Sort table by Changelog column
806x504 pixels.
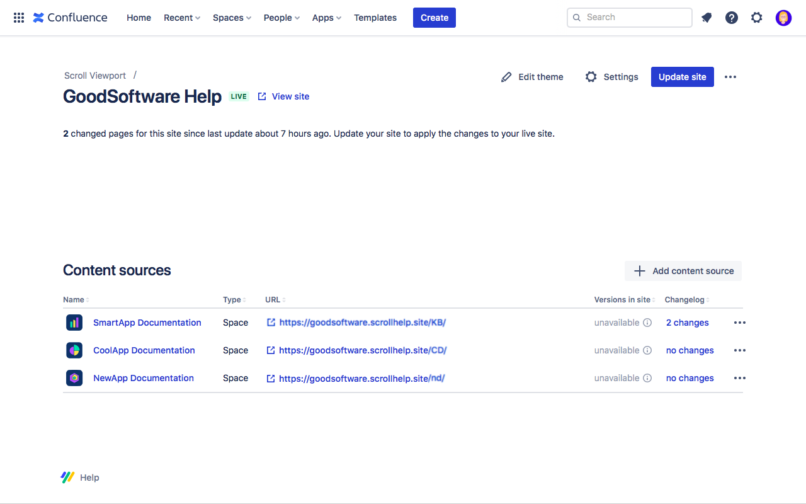(688, 300)
